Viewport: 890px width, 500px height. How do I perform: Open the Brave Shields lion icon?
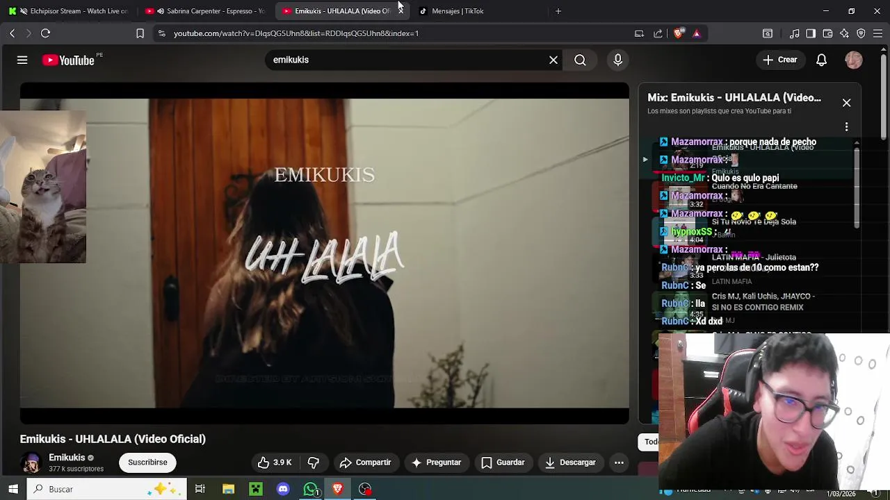679,33
